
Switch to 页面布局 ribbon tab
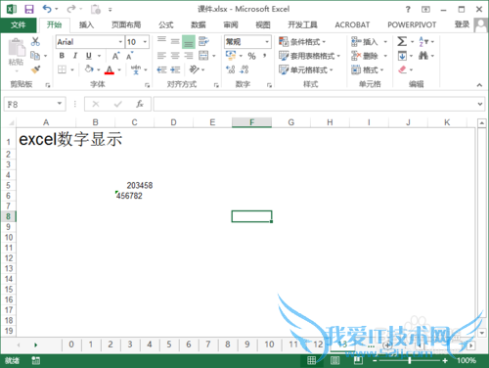coord(126,24)
